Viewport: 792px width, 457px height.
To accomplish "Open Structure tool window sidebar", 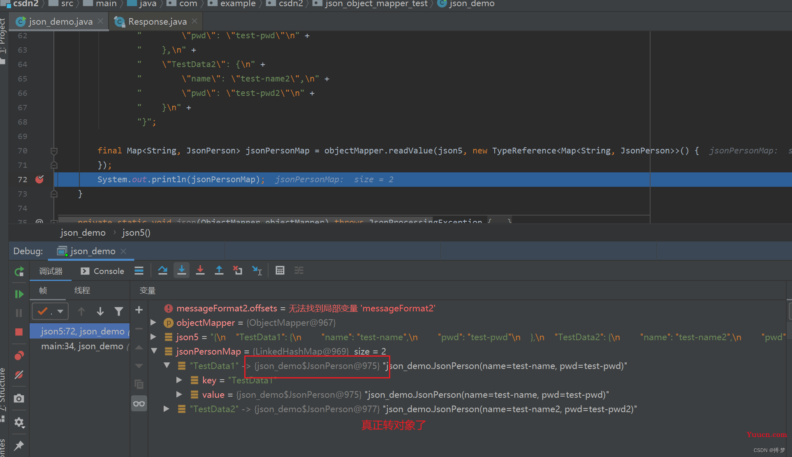I will point(3,394).
